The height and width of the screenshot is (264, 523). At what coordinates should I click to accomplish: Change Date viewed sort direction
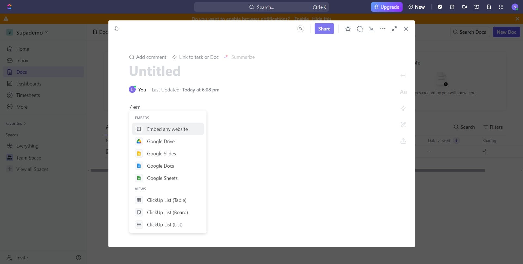tap(456, 140)
